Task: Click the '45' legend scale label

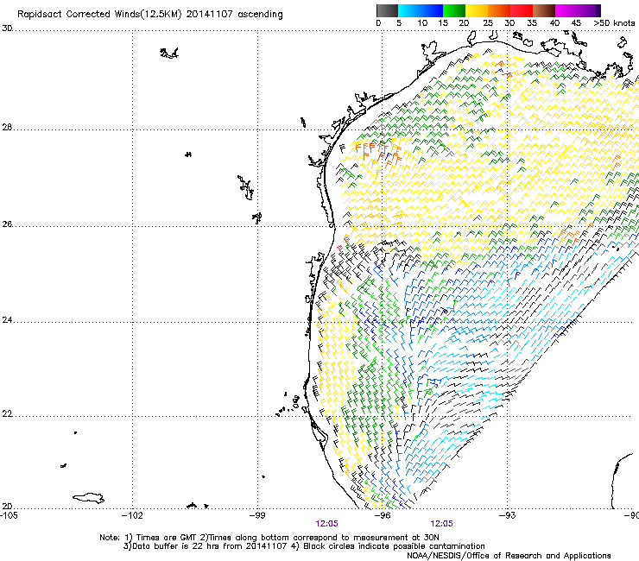Action: click(576, 23)
